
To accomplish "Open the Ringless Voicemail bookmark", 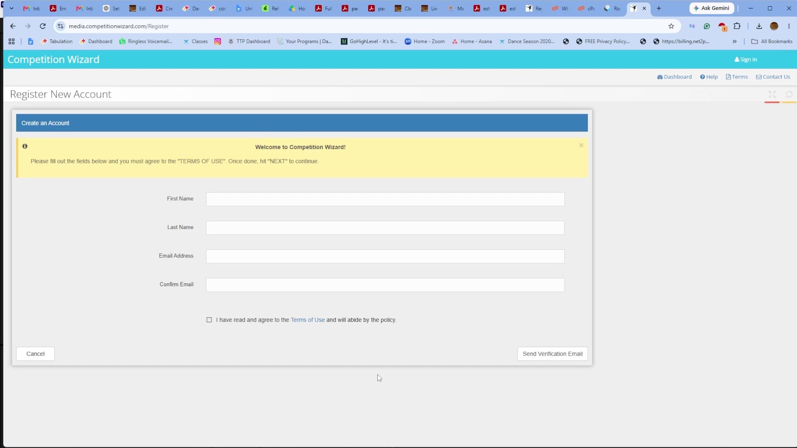I will (146, 41).
